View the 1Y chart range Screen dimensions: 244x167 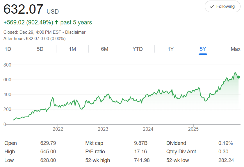(170, 49)
